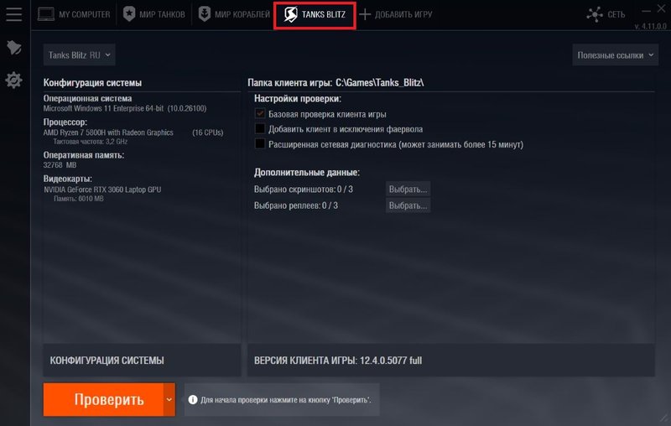Open the Полезные ссылки dropdown
The width and height of the screenshot is (671, 426).
[x=615, y=55]
